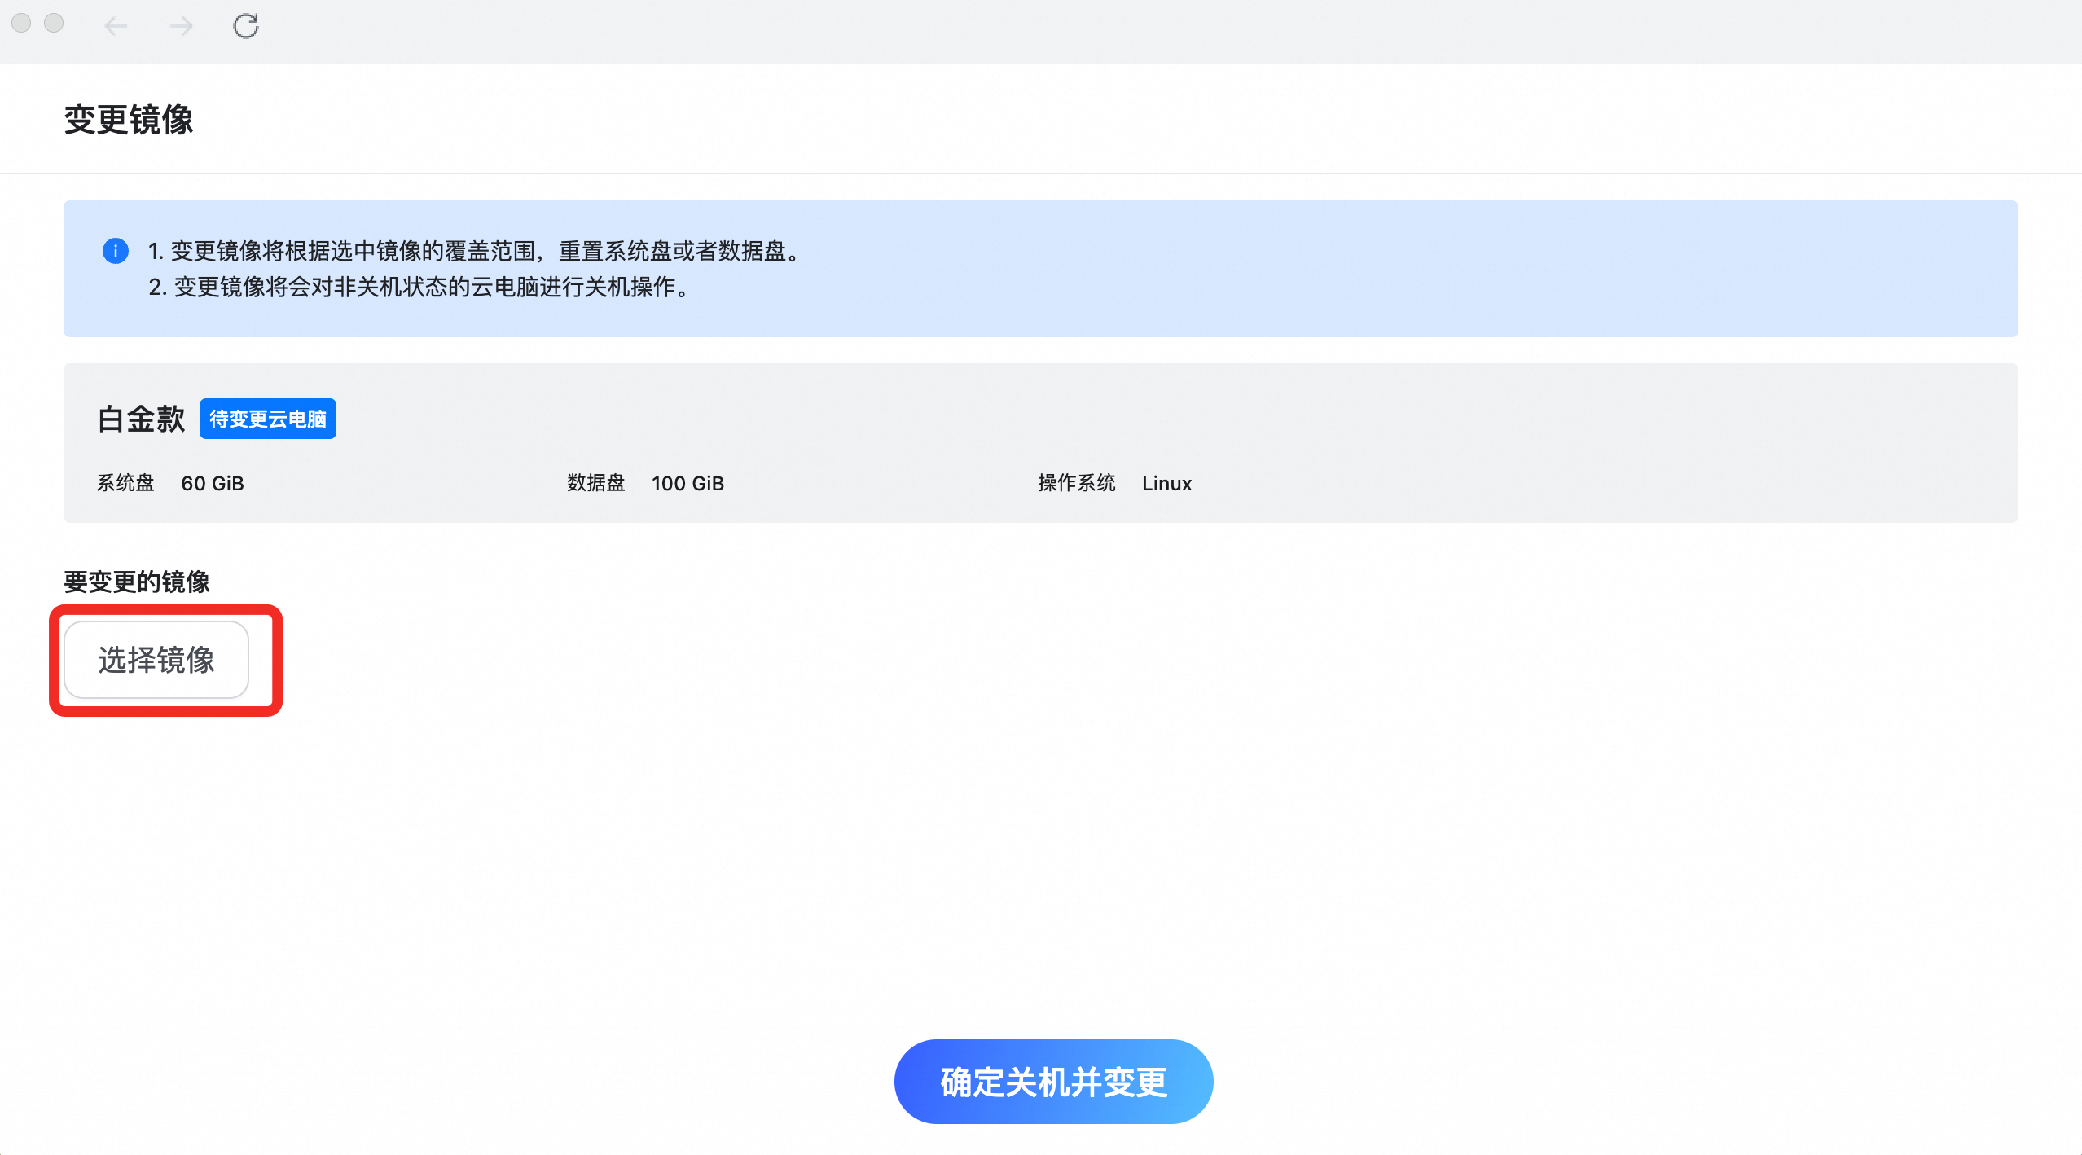Open the 选择镜像 image selector

(156, 660)
